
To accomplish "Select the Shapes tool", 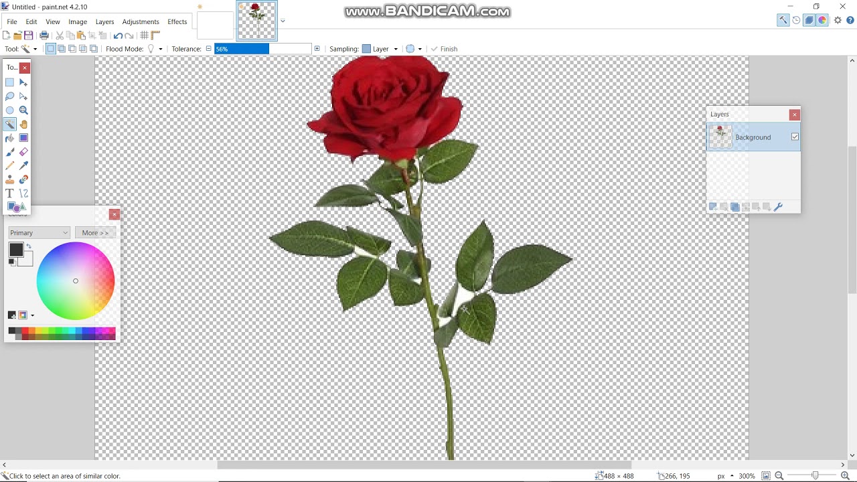I will [16, 207].
